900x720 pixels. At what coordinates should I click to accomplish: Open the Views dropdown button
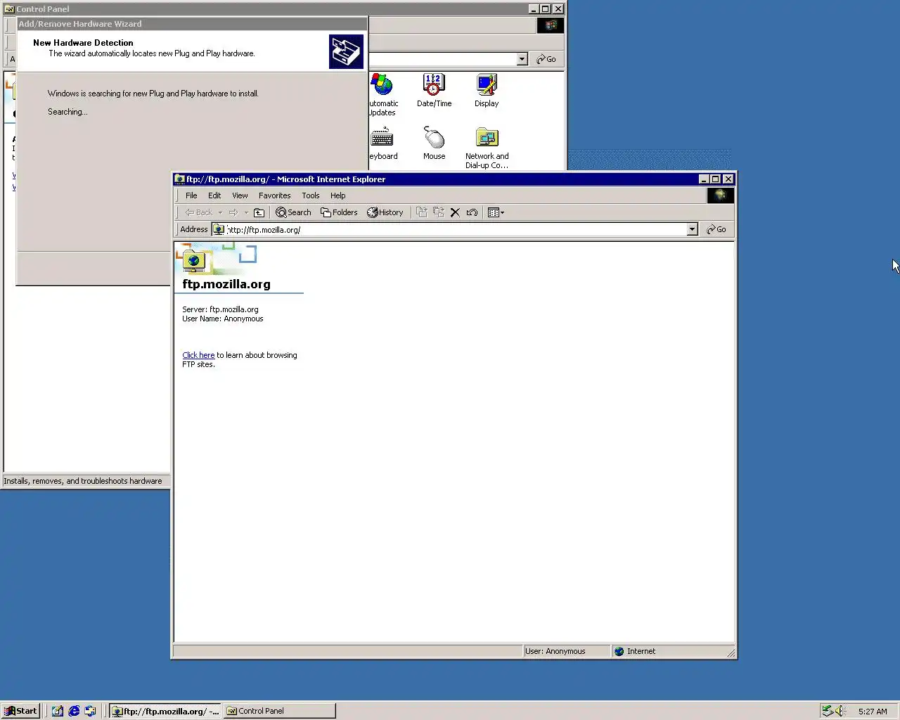(496, 212)
